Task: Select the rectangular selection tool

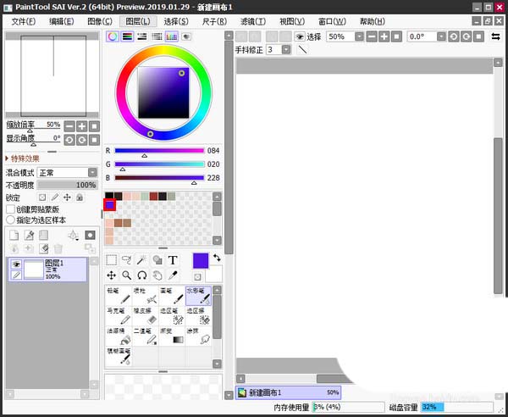Action: pos(112,260)
